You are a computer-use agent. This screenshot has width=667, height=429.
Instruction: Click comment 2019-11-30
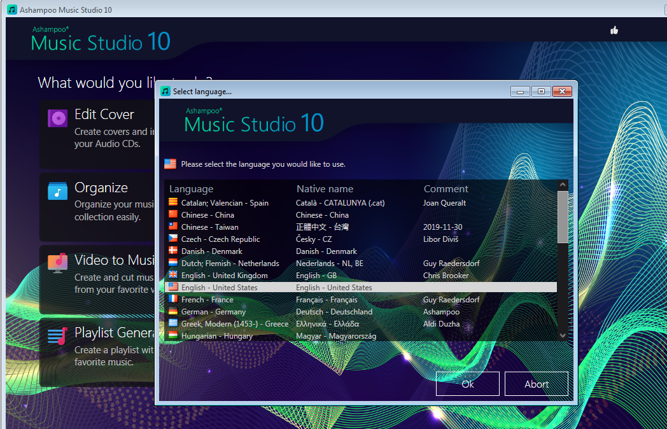[443, 227]
